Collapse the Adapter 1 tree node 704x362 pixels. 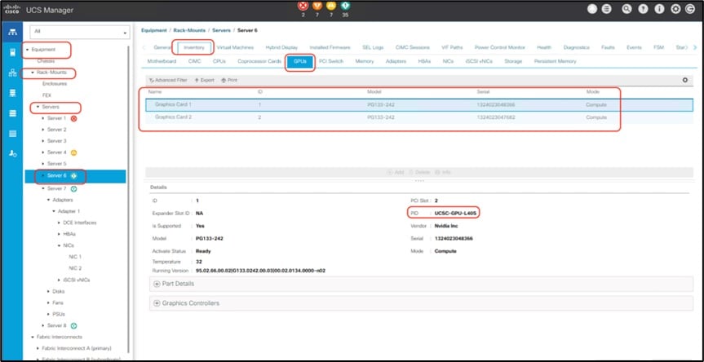[54, 211]
